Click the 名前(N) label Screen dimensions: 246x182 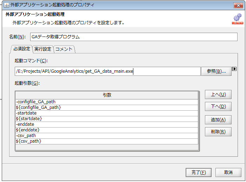click(17, 37)
